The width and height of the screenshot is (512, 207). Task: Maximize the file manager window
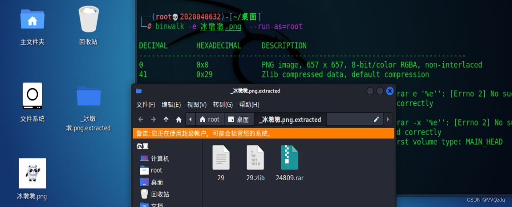pos(380,91)
